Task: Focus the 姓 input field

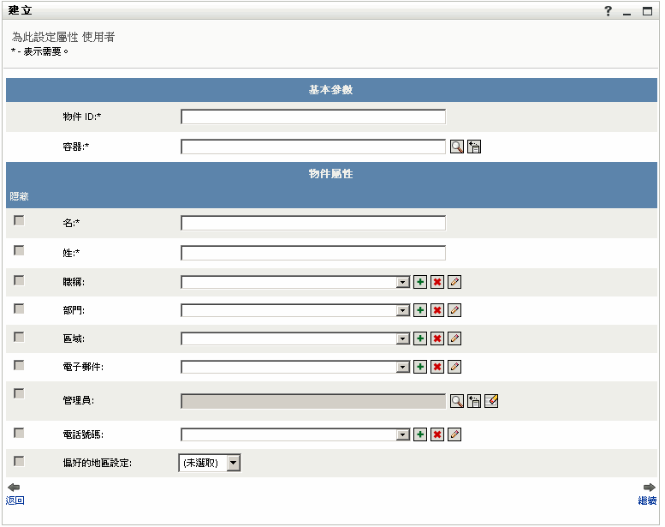Action: 313,253
